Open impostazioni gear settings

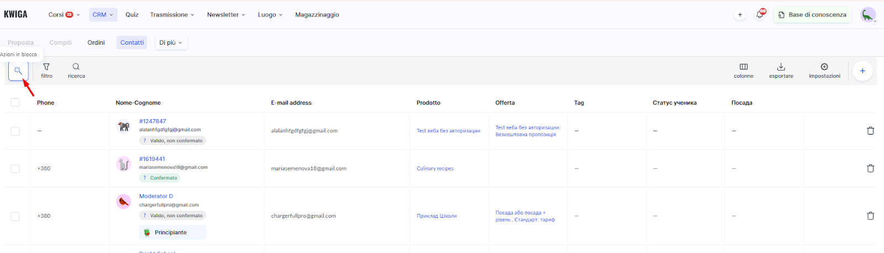coord(824,67)
